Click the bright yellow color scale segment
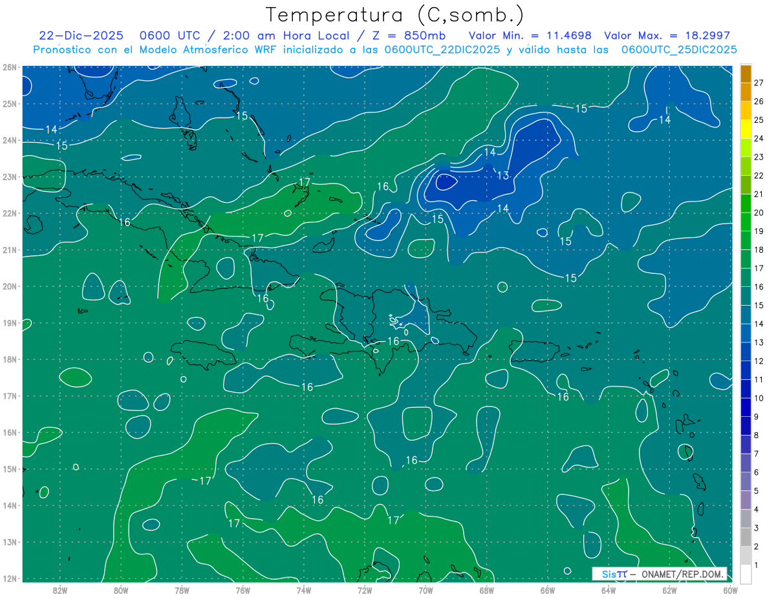This screenshot has width=776, height=599. [x=746, y=129]
